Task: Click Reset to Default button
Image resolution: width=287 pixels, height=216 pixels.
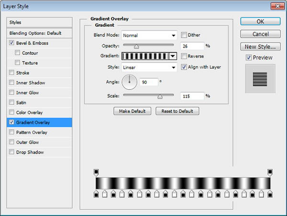Action: pos(177,111)
